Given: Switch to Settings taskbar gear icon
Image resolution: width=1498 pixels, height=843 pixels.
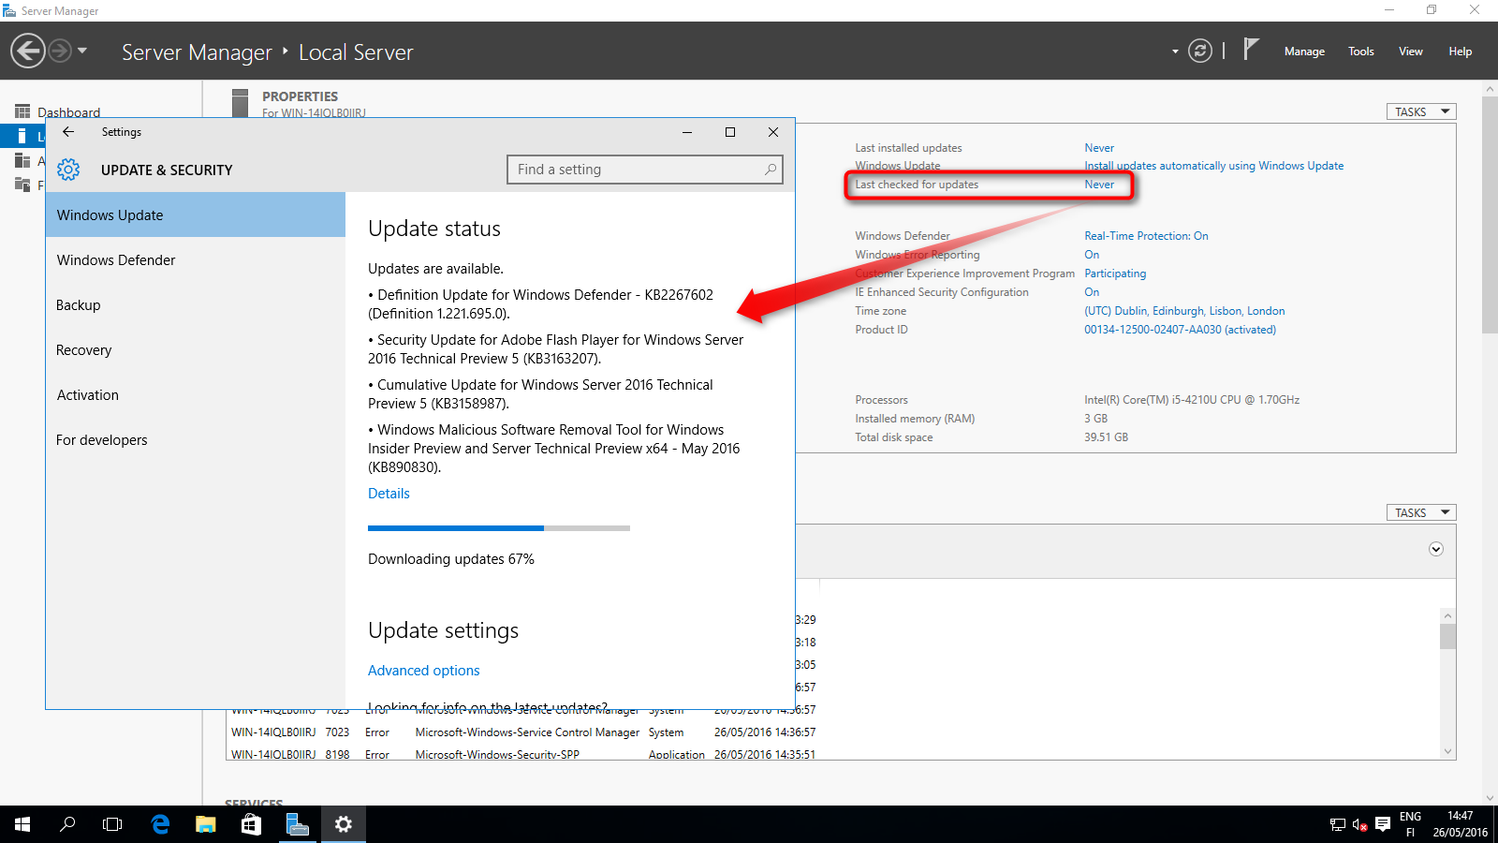Looking at the screenshot, I should (x=344, y=824).
